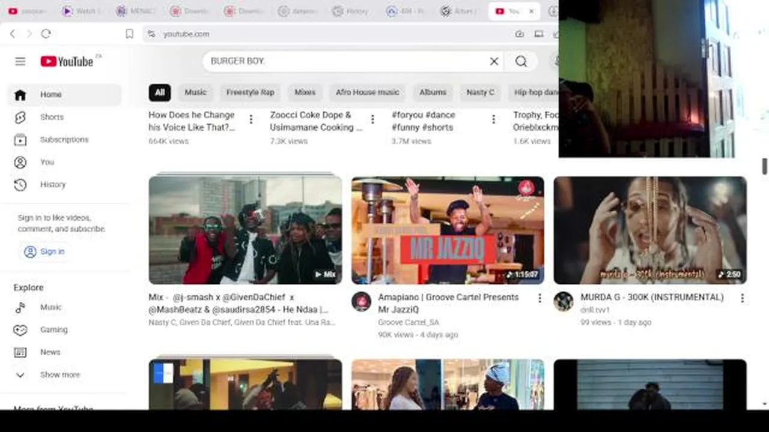The image size is (769, 432).
Task: Open Shorts in the sidebar
Action: pyautogui.click(x=64, y=117)
